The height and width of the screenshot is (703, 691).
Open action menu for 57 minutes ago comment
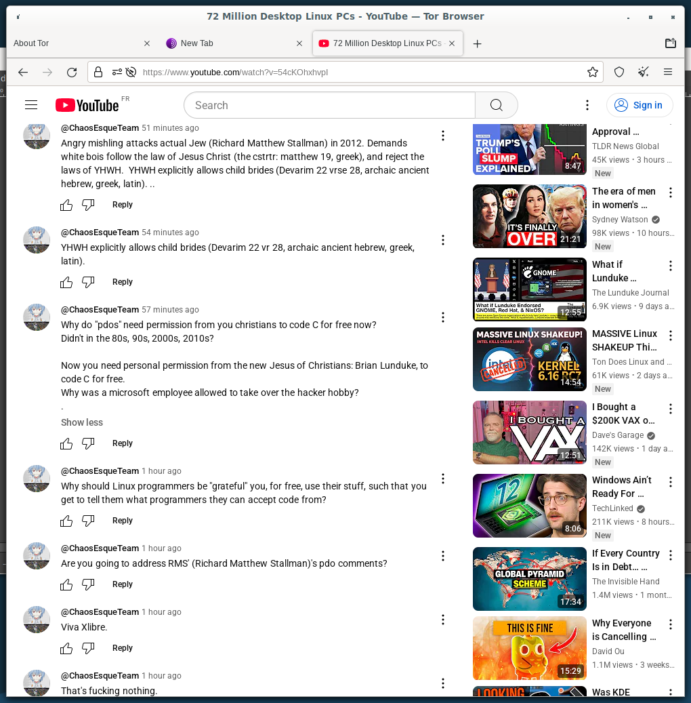pos(443,317)
